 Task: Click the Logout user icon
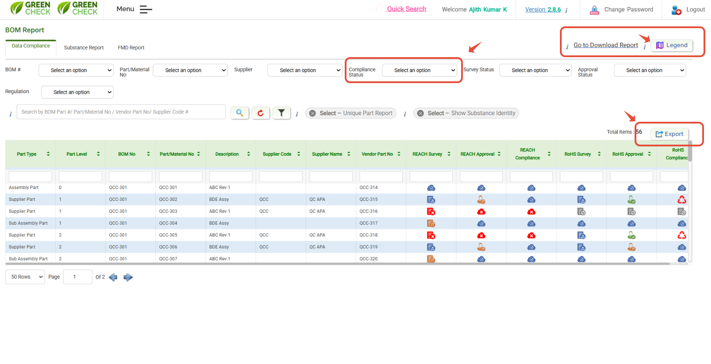(676, 10)
